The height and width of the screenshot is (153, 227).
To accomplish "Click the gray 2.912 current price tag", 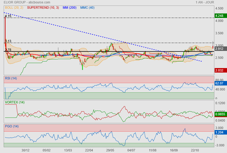I will (220, 49).
